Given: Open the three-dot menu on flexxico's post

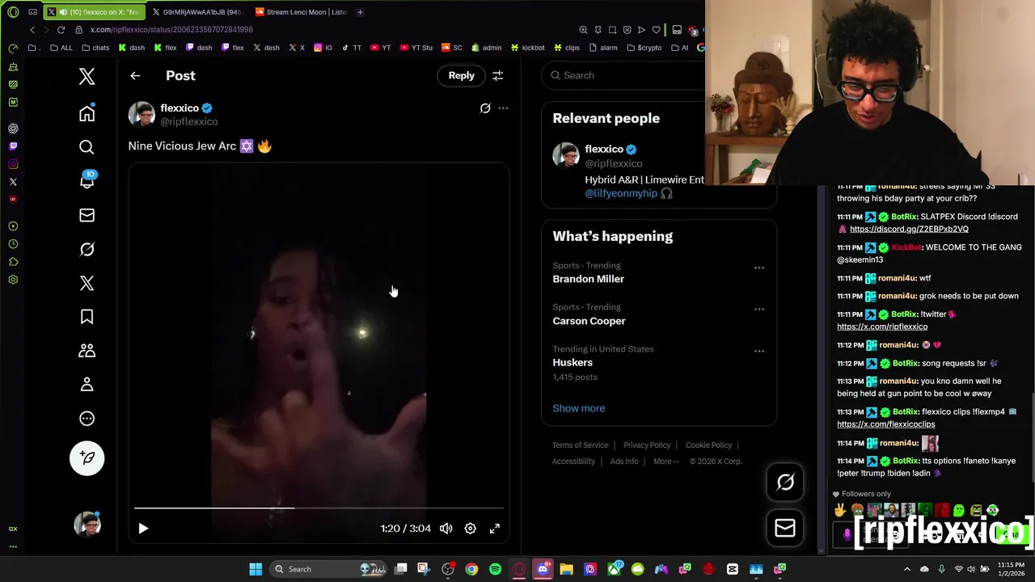Looking at the screenshot, I should pos(503,108).
